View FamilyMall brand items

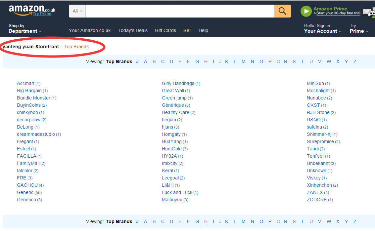tap(28, 163)
